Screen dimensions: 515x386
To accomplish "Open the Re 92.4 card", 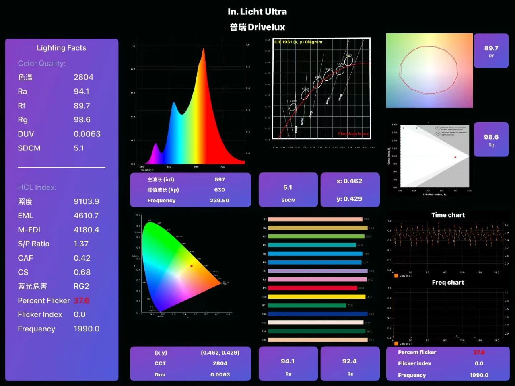I will [350, 363].
